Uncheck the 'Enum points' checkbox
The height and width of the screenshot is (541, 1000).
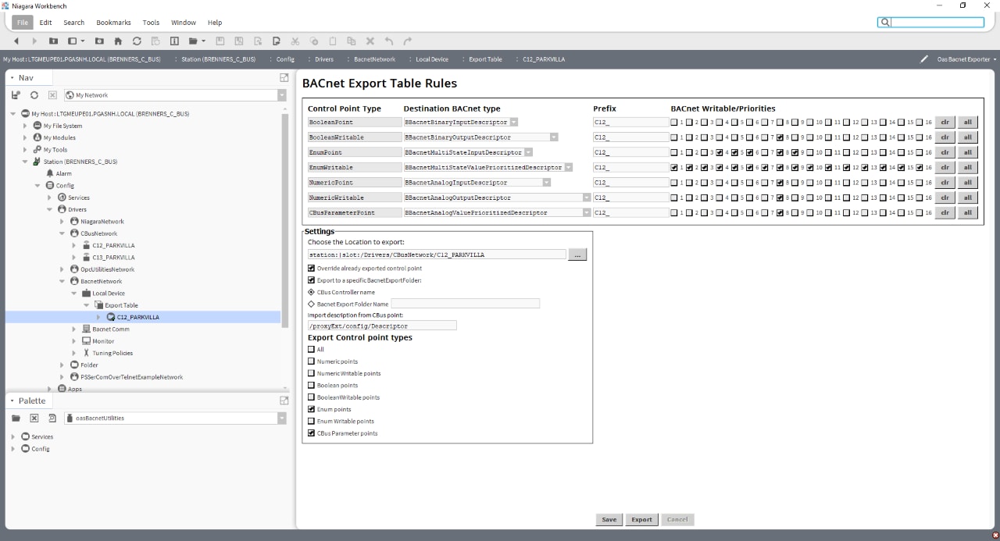pos(312,409)
